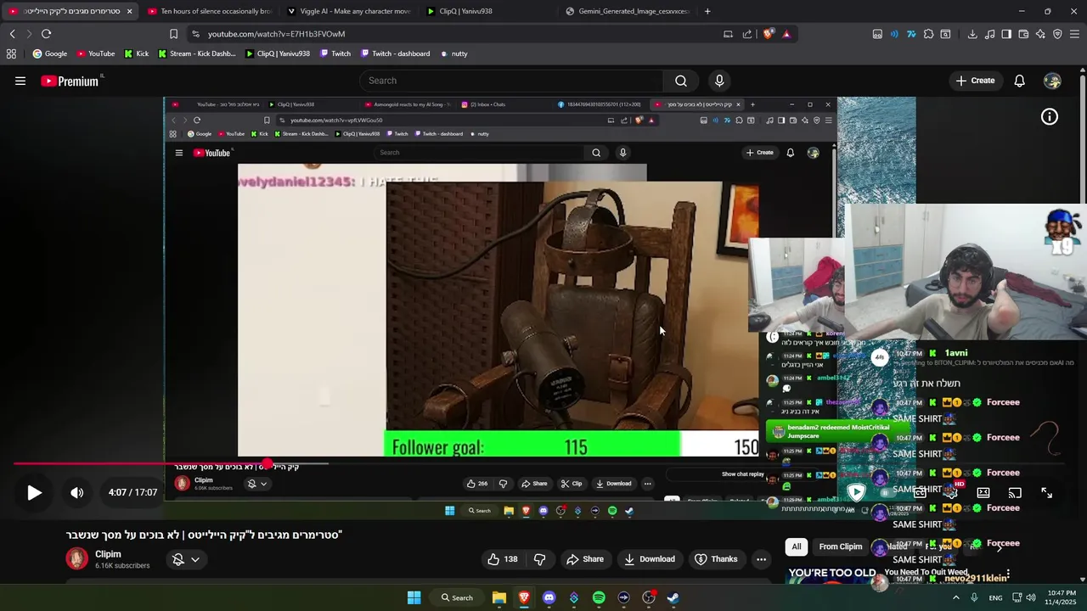Screen dimensions: 1087x611
Task: Click in the YouTube search field
Action: tap(511, 81)
